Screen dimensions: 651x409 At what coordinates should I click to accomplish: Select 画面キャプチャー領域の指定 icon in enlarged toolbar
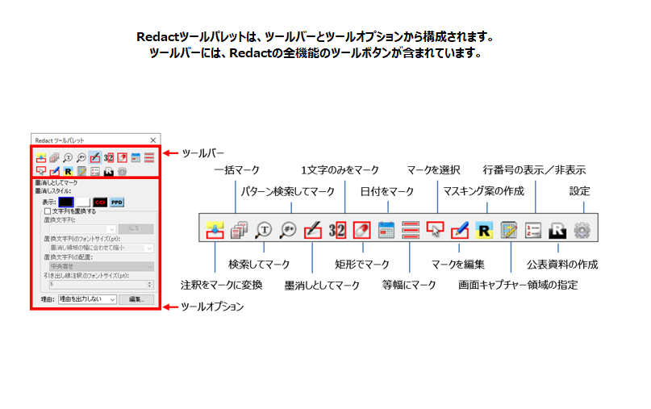(x=508, y=230)
